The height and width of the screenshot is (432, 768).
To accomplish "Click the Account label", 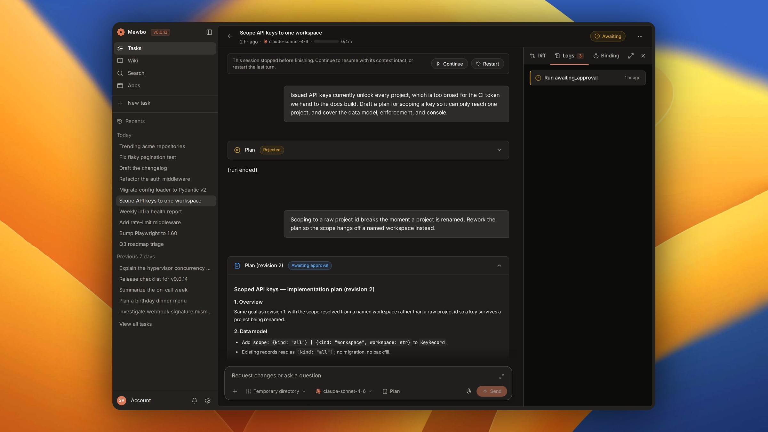I will coord(141,400).
